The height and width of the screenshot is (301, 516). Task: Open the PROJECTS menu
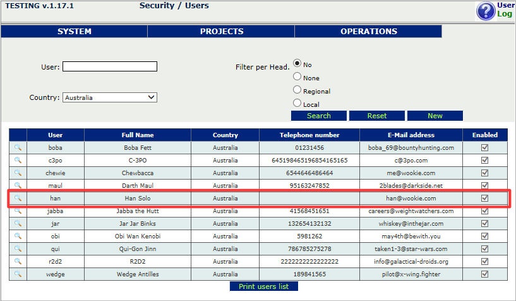tap(222, 31)
